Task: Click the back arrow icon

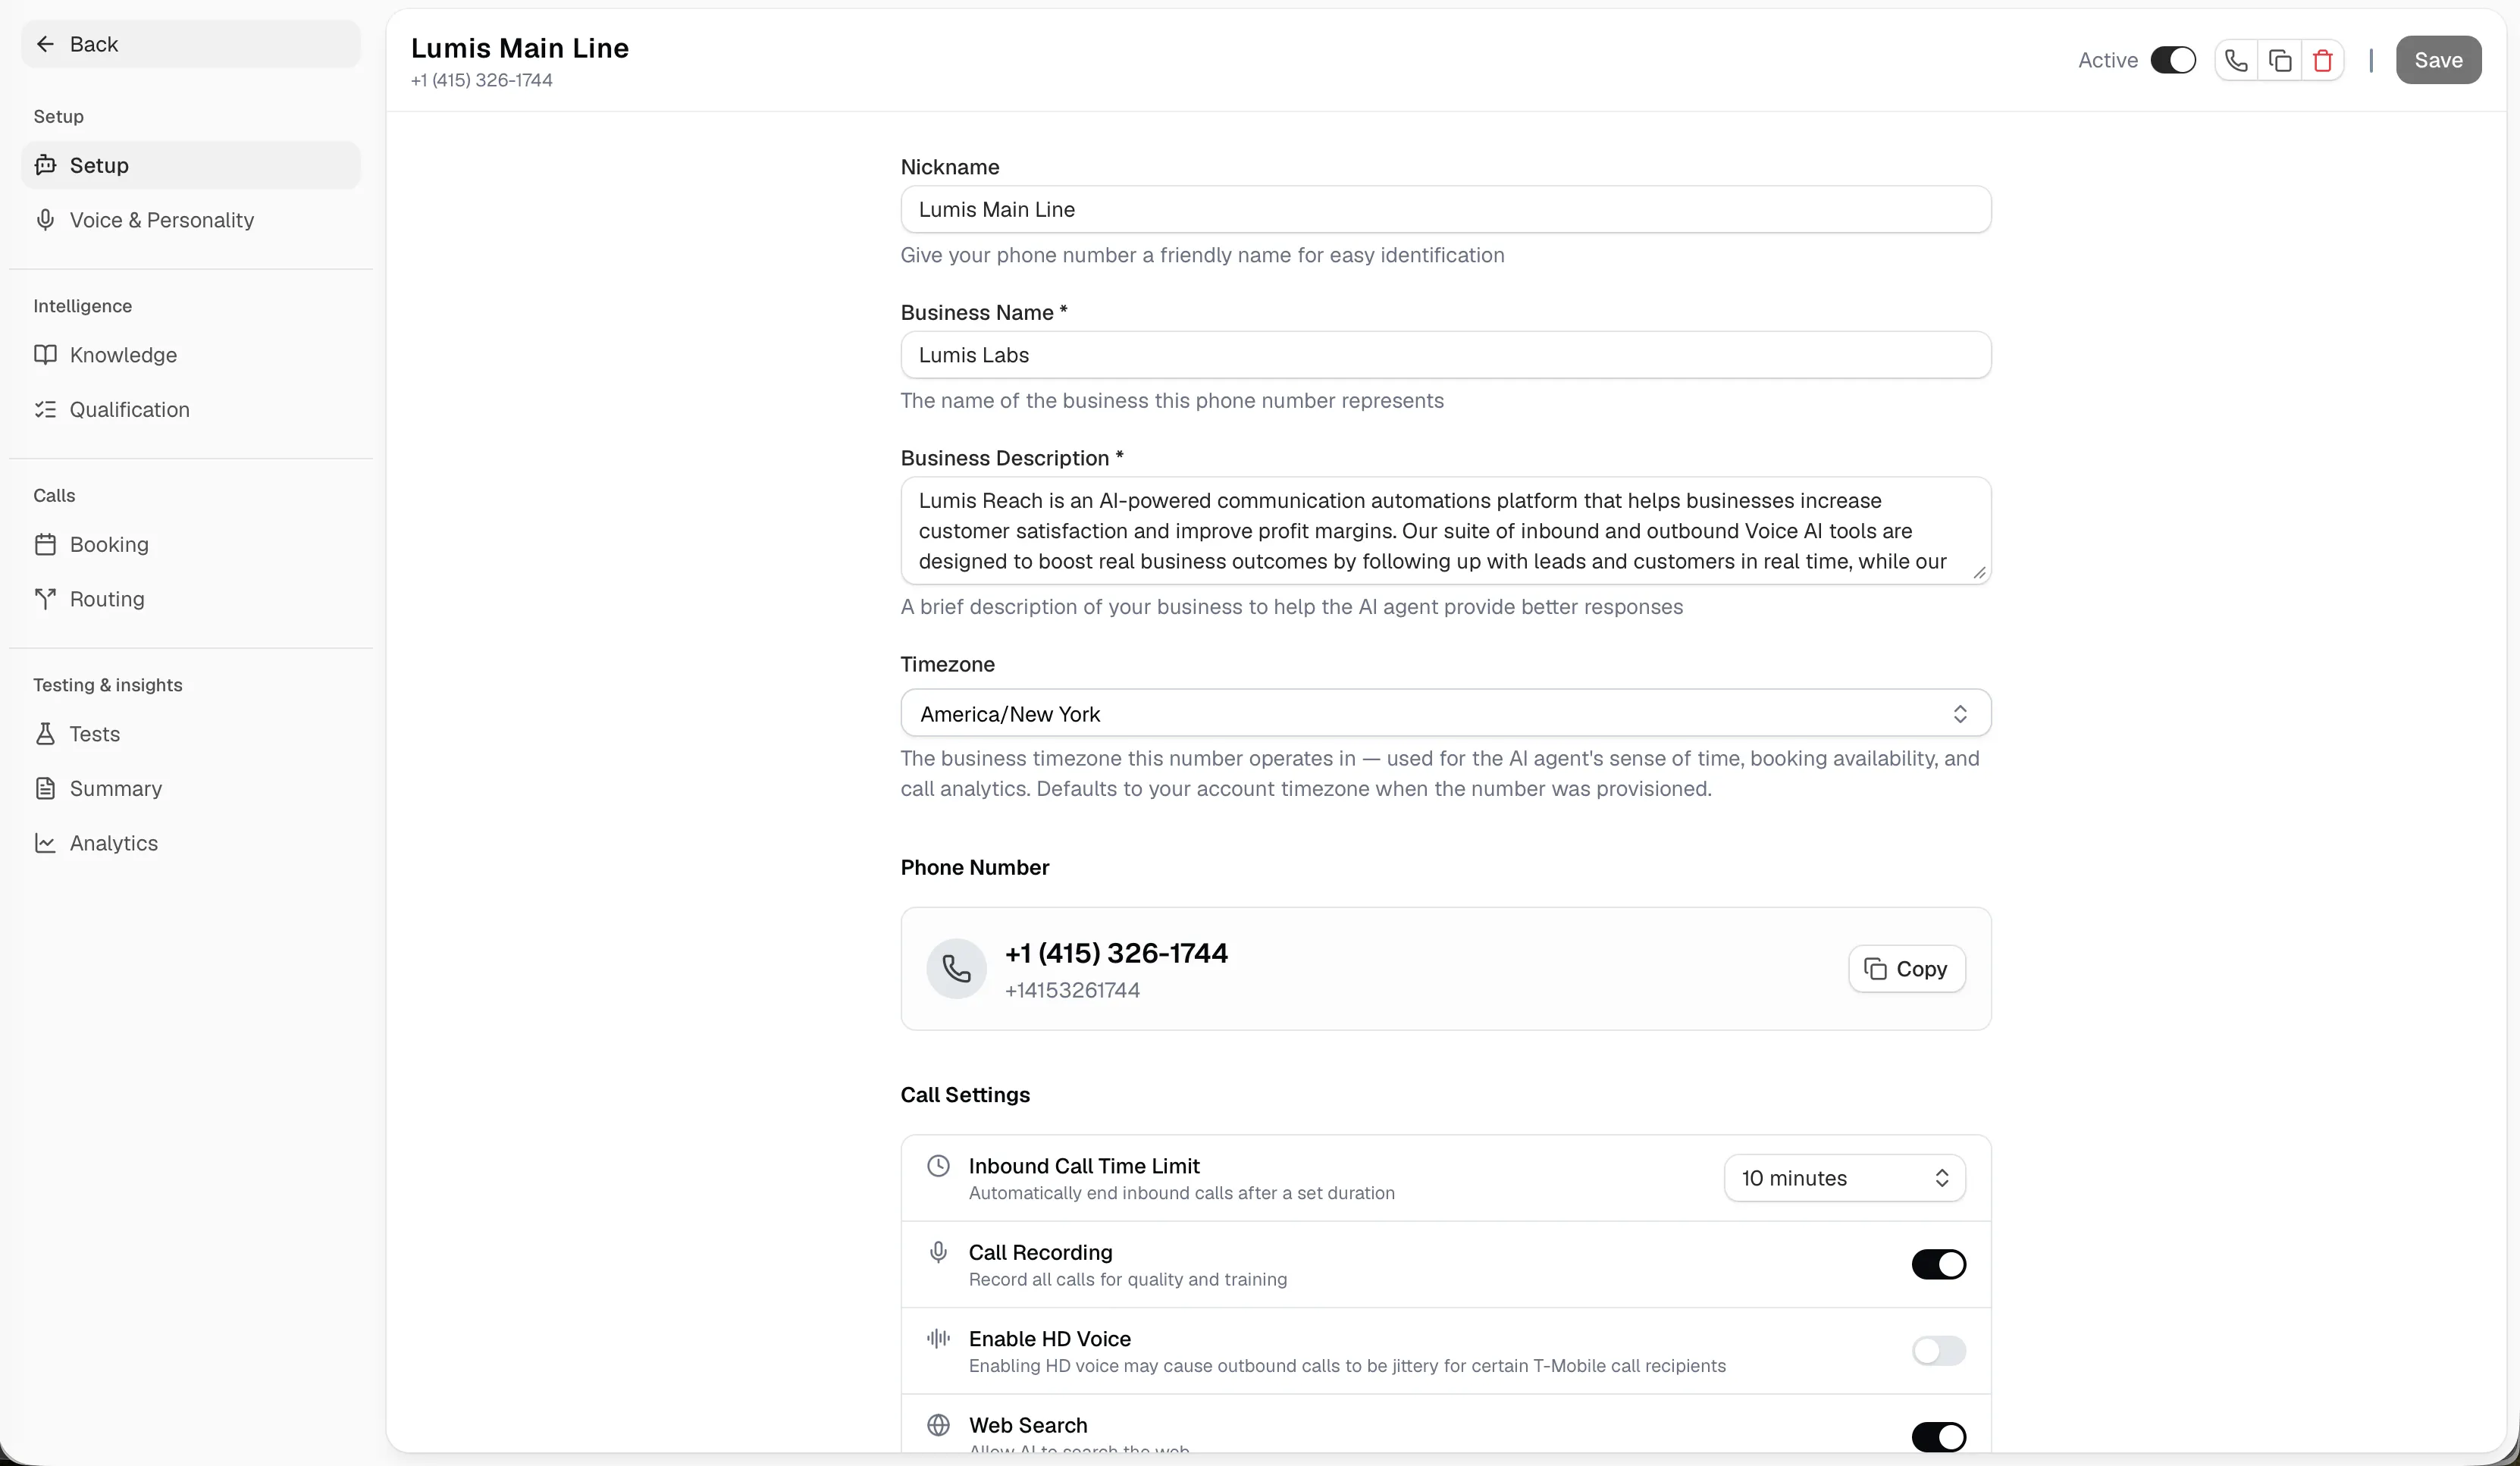Action: pos(45,44)
